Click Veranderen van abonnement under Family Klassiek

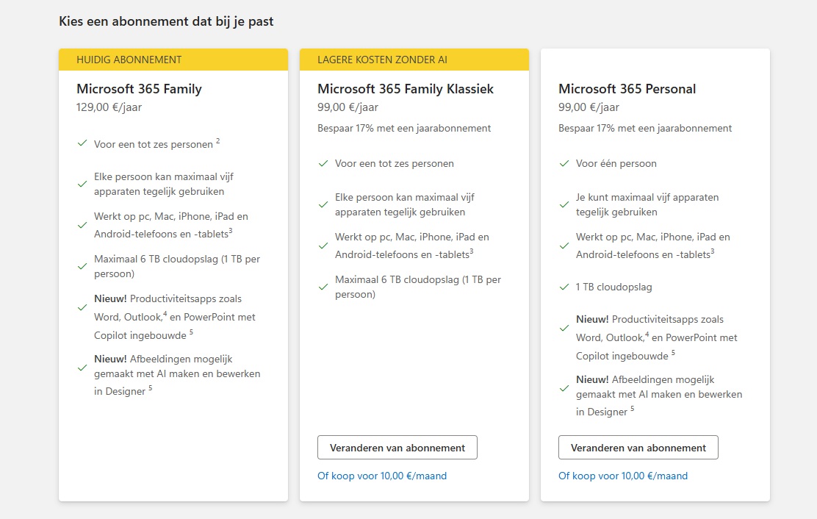(397, 448)
